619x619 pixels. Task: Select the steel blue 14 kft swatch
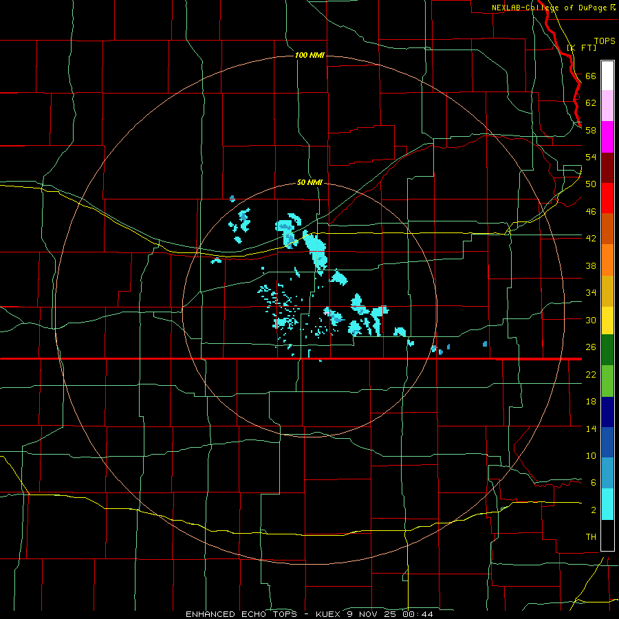point(607,473)
